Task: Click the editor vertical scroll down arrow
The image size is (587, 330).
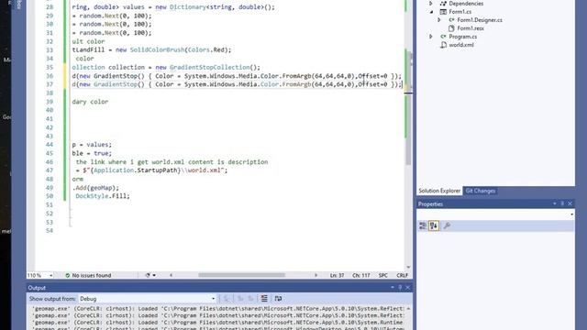Action: coord(408,267)
